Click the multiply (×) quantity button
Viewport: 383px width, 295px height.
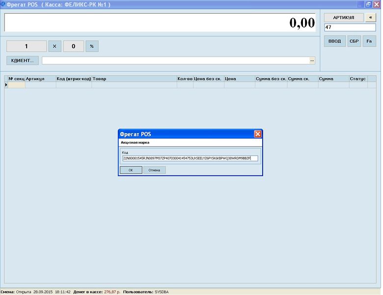55,46
